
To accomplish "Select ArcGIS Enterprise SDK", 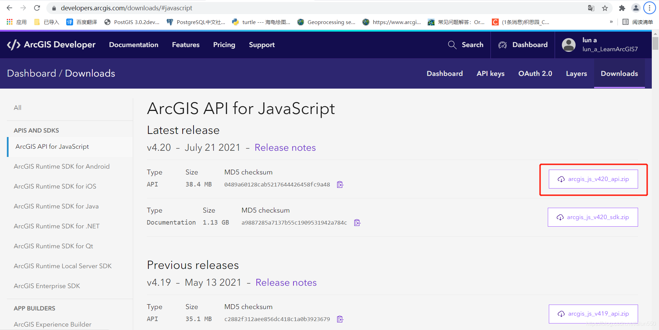I will pyautogui.click(x=47, y=286).
